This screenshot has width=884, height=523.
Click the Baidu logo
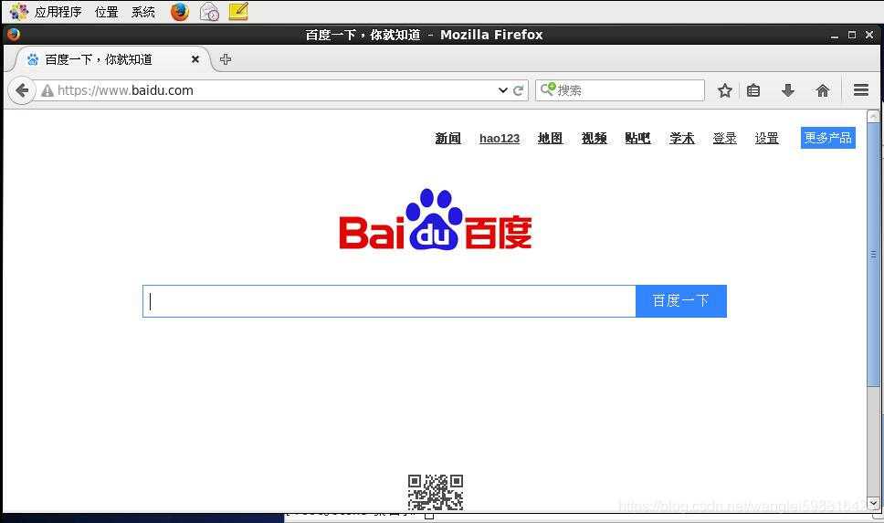pos(436,220)
